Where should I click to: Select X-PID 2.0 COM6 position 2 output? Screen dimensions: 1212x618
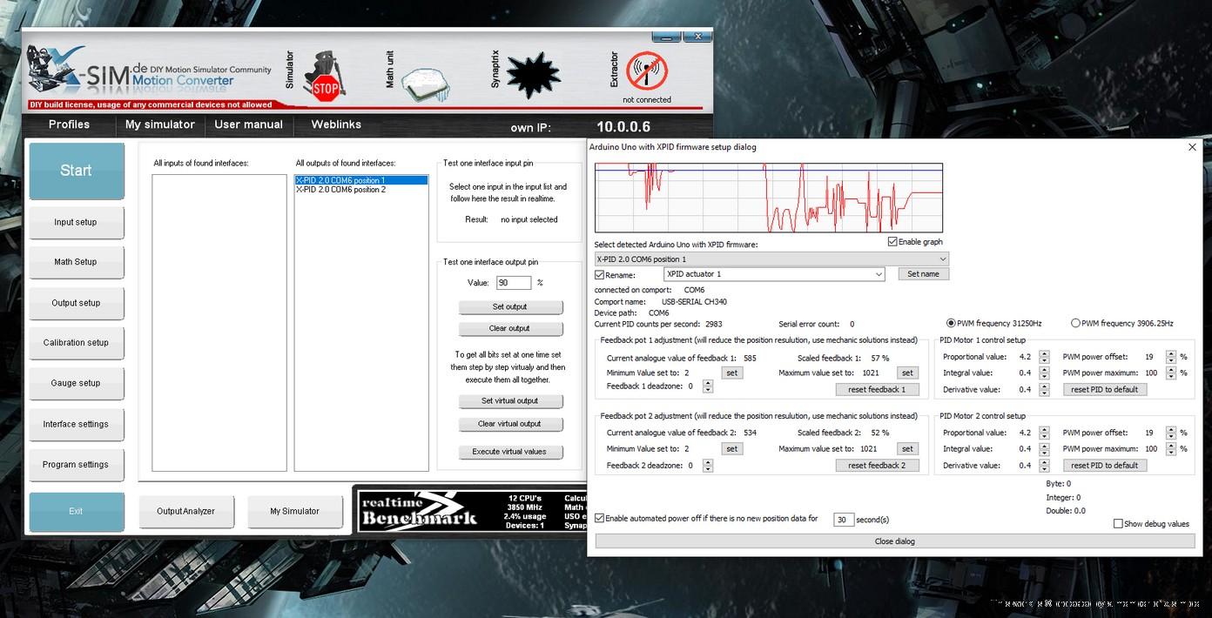click(340, 190)
